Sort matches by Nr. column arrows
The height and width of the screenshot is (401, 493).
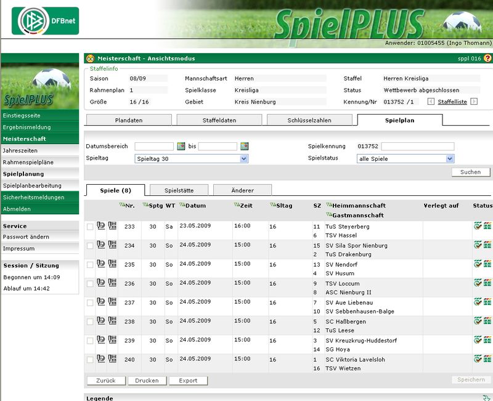point(121,205)
